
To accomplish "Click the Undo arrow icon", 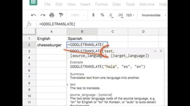I will [x=34, y=15].
